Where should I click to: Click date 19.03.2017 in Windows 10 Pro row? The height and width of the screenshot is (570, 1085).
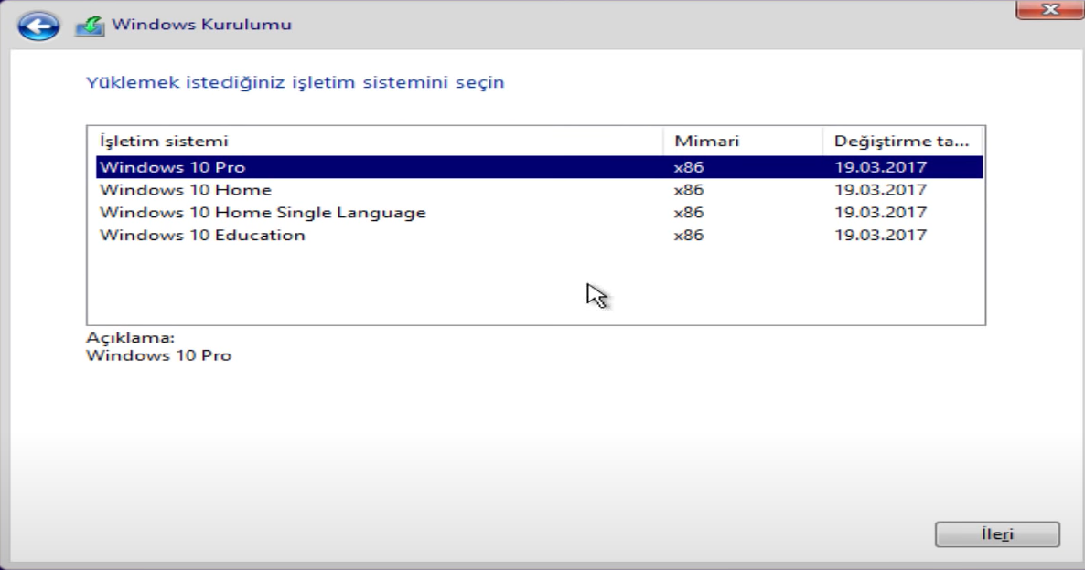(880, 167)
